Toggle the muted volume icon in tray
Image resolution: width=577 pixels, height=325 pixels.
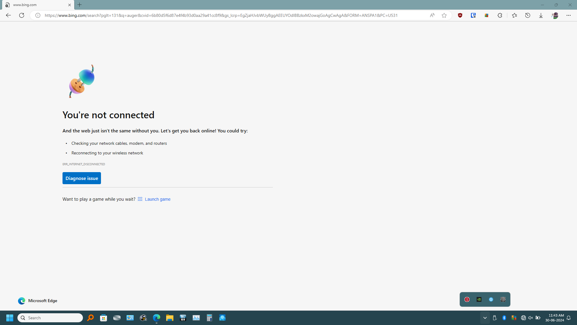[x=530, y=318]
